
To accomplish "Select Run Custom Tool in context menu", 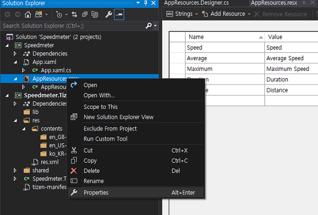I will click(x=105, y=139).
